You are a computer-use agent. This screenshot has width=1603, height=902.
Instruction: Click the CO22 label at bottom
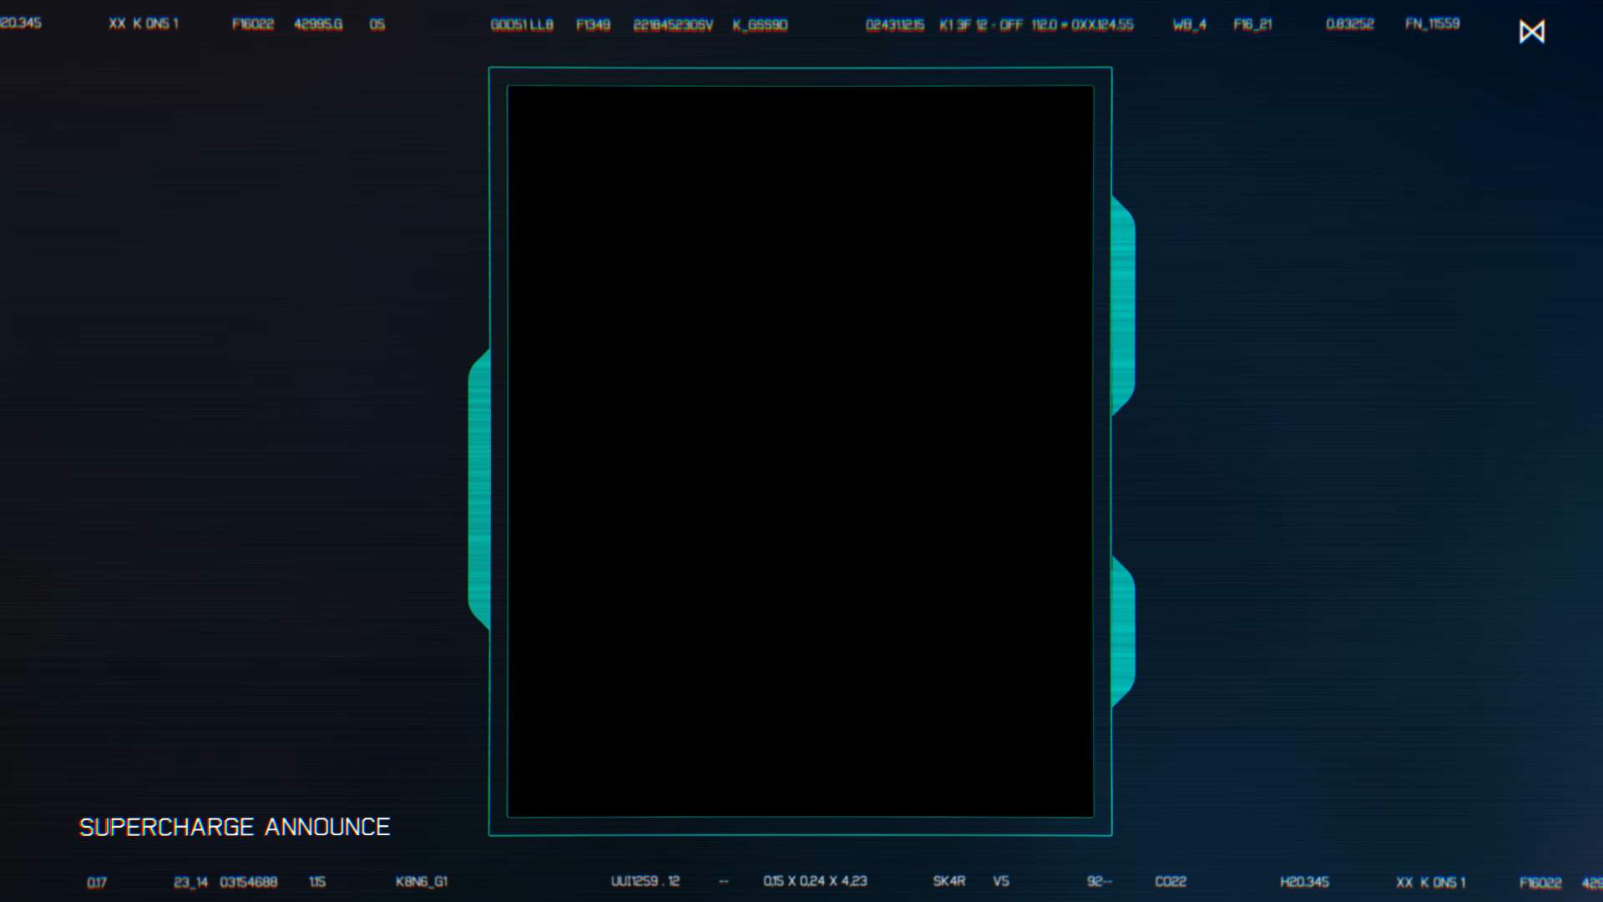(x=1171, y=881)
